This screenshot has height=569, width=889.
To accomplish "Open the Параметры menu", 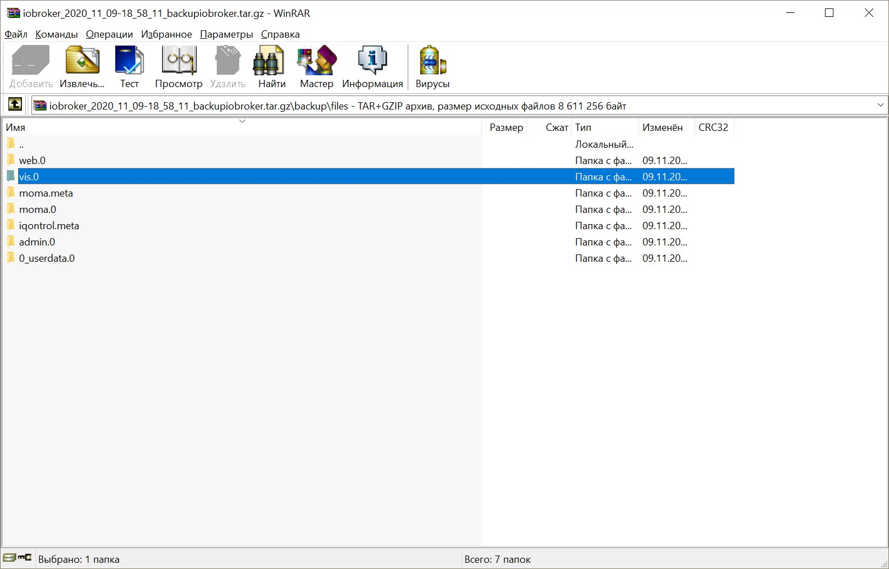I will 226,34.
